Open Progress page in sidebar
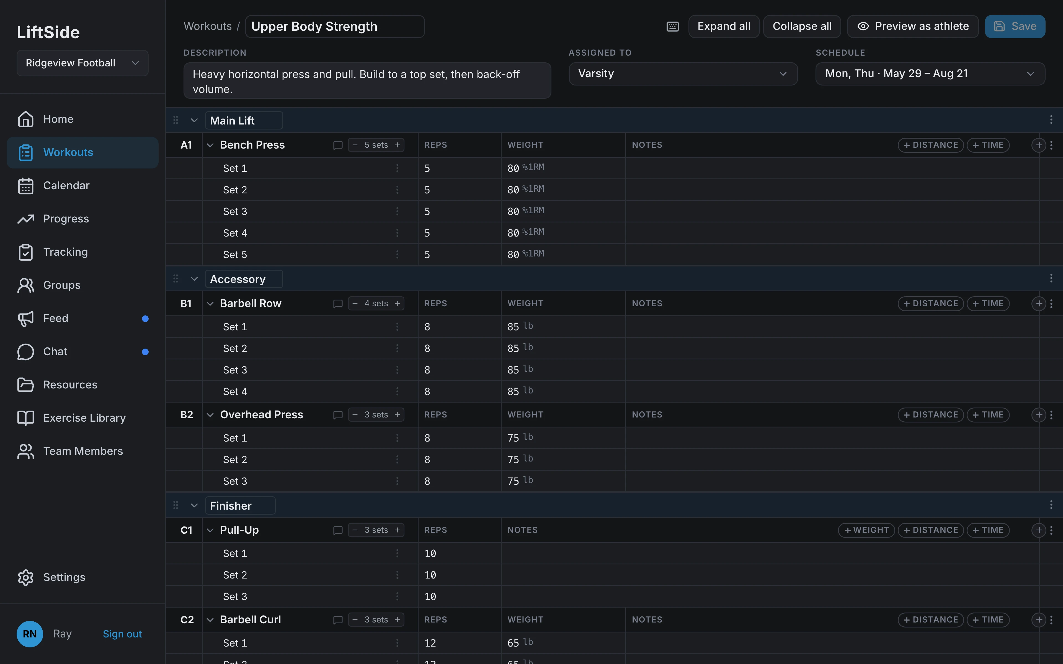The image size is (1063, 664). [x=82, y=219]
